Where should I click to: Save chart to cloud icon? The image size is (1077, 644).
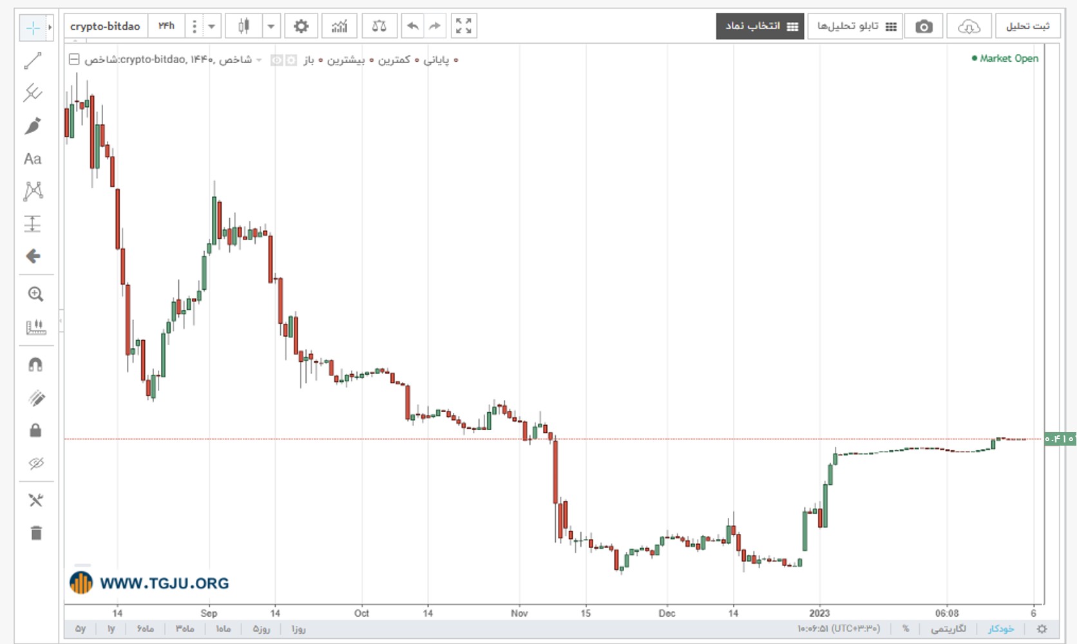(969, 26)
